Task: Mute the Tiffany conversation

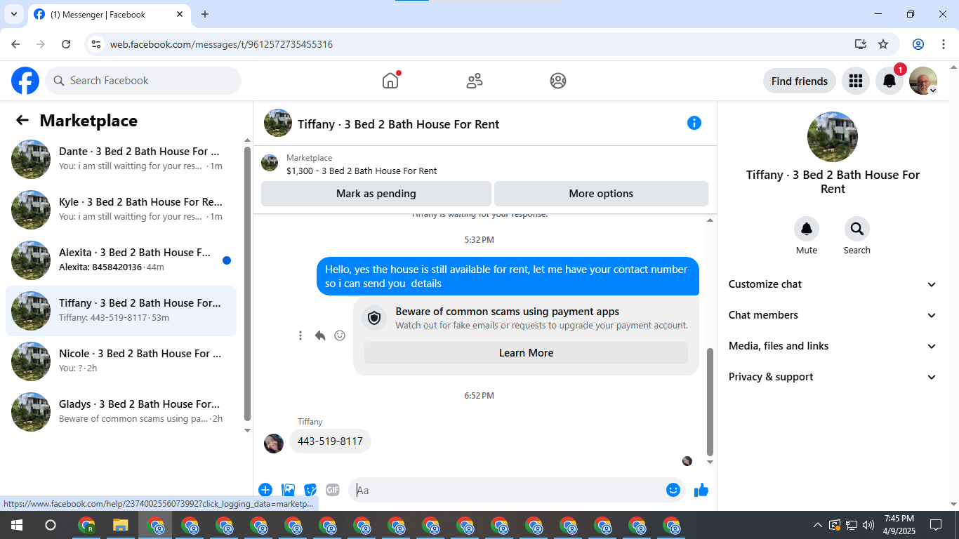Action: click(x=807, y=229)
